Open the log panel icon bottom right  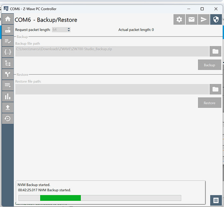pyautogui.click(x=216, y=200)
